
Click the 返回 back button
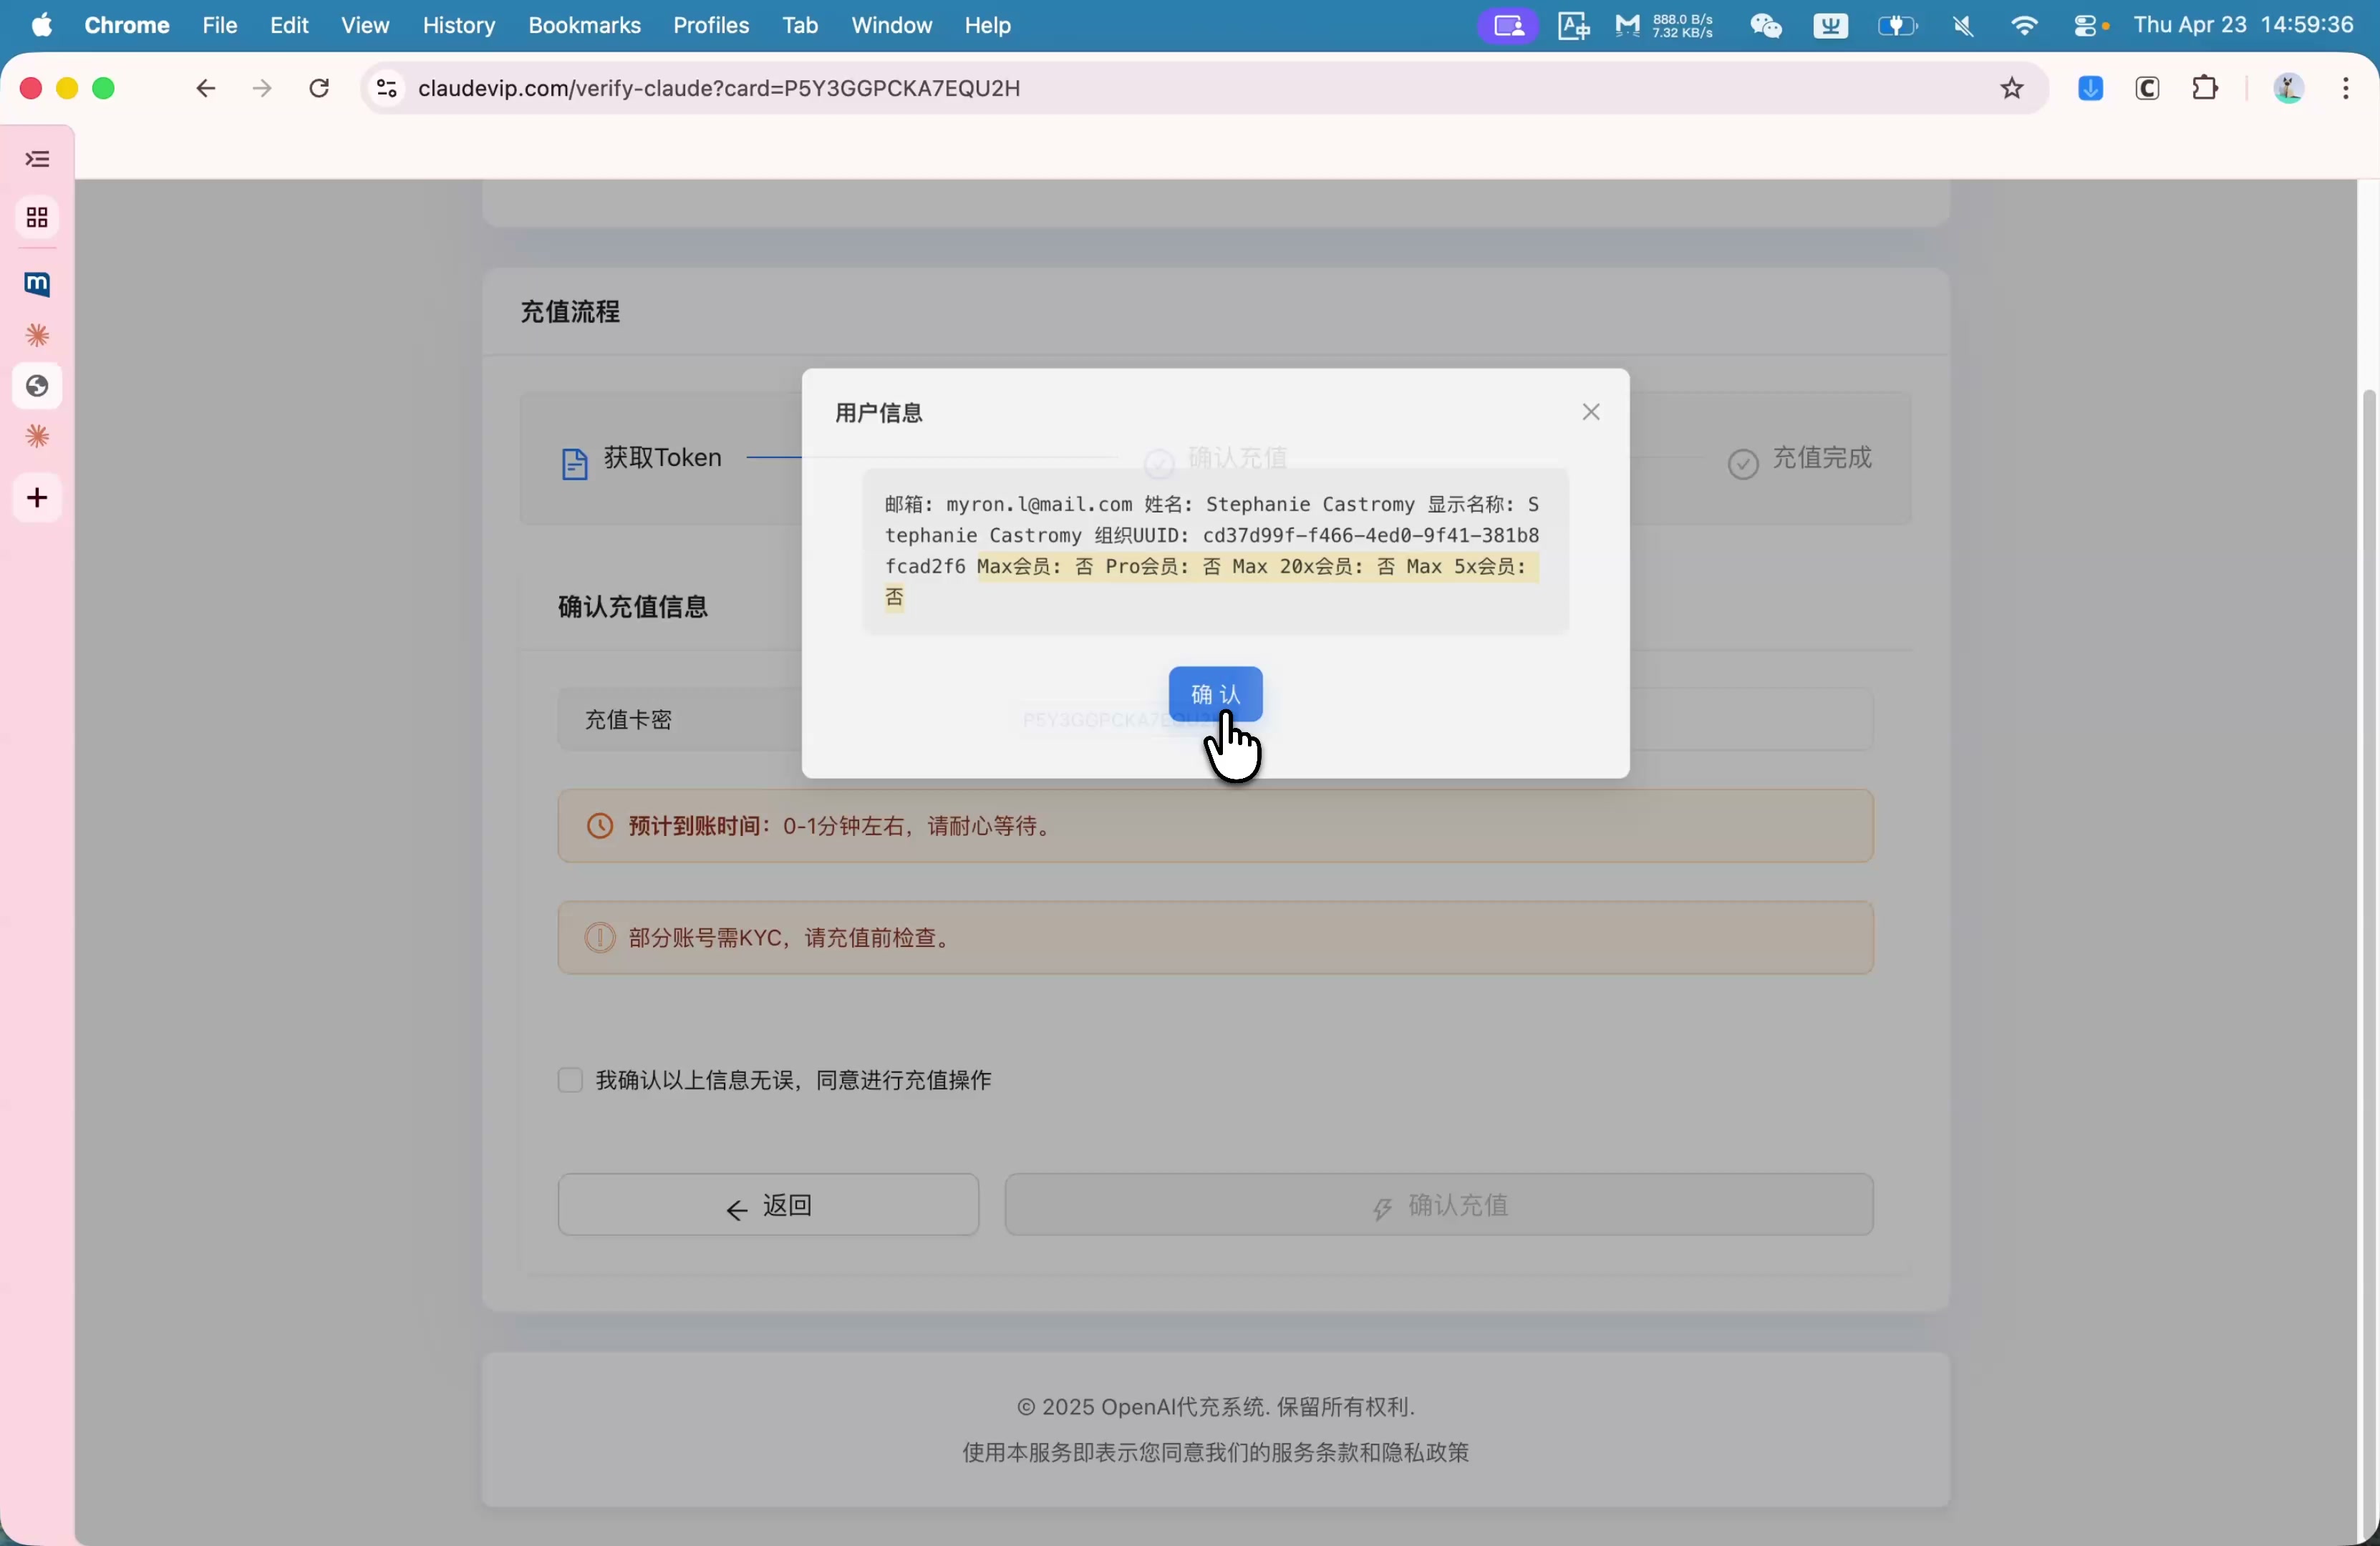click(768, 1204)
